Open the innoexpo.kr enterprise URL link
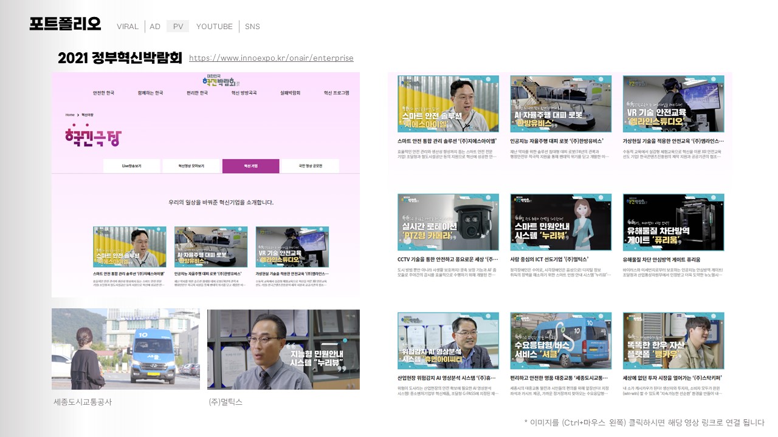 click(x=271, y=58)
